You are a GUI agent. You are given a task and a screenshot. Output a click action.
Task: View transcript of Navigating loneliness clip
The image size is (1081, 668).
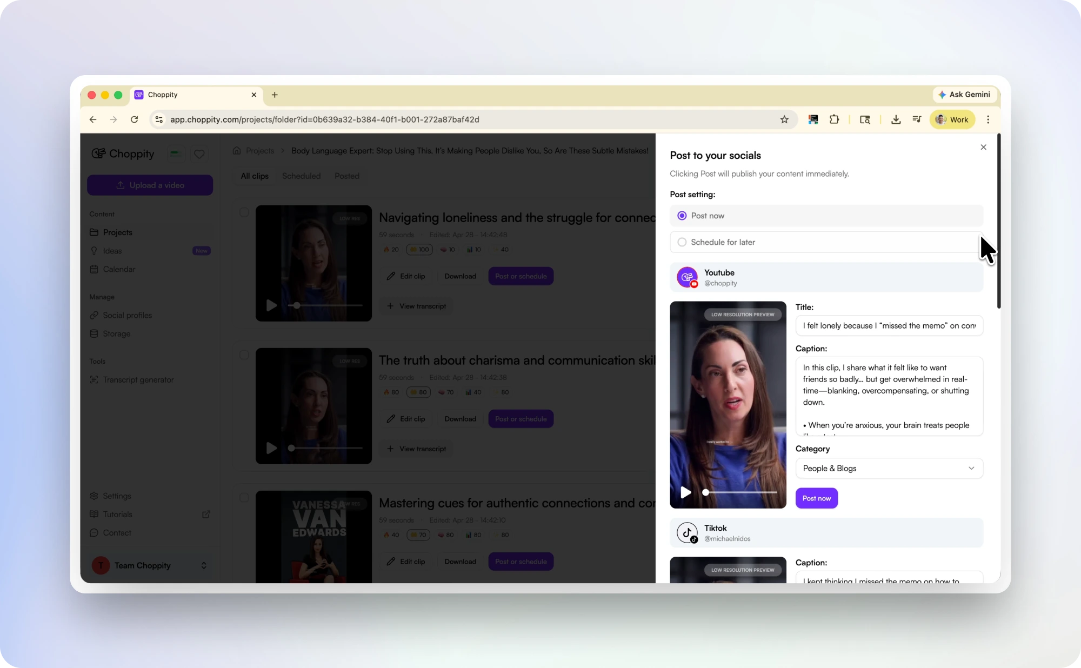point(416,306)
